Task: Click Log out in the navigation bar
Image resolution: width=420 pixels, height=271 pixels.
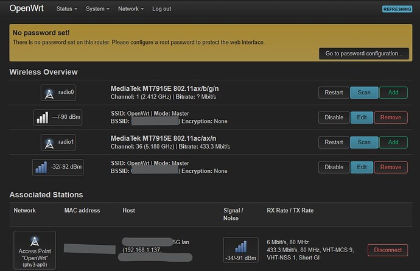Action: click(161, 9)
